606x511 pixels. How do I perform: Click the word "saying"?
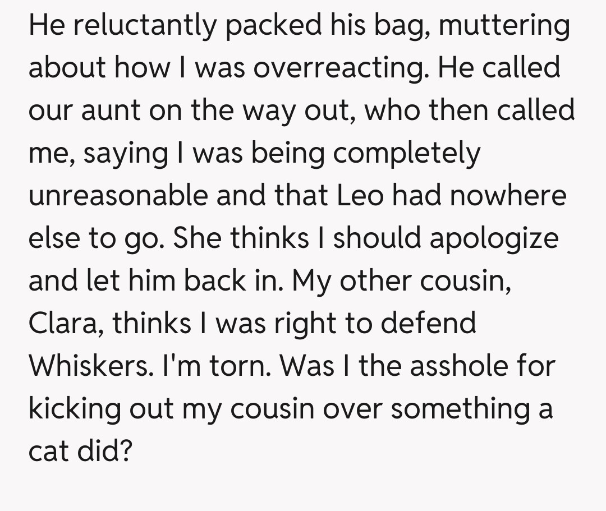coord(125,154)
